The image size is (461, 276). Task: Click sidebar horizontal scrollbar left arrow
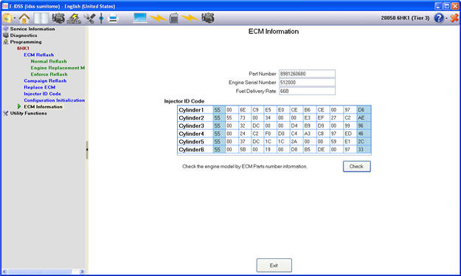pyautogui.click(x=4, y=272)
